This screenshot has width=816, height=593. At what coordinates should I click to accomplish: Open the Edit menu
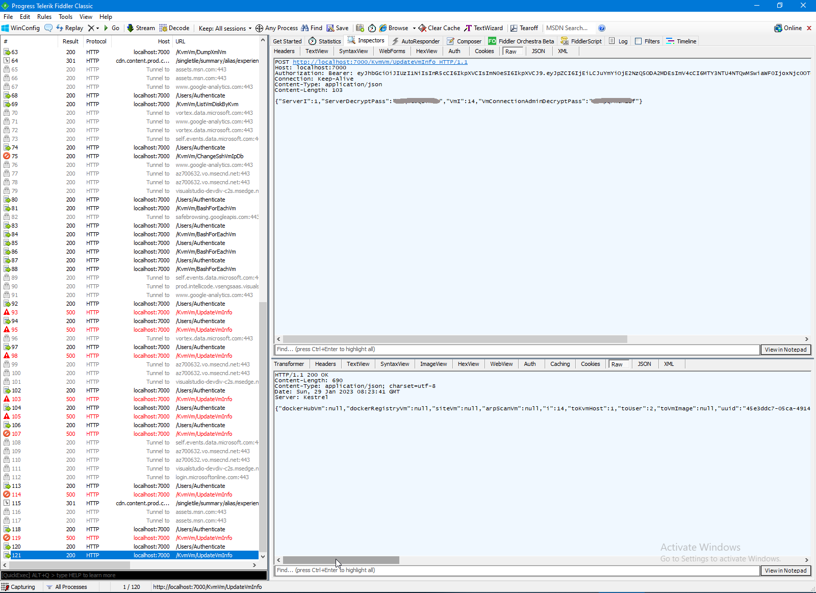(25, 17)
